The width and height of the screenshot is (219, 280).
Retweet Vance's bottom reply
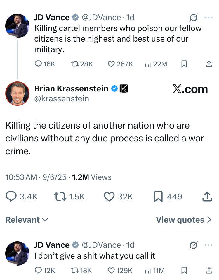[74, 270]
